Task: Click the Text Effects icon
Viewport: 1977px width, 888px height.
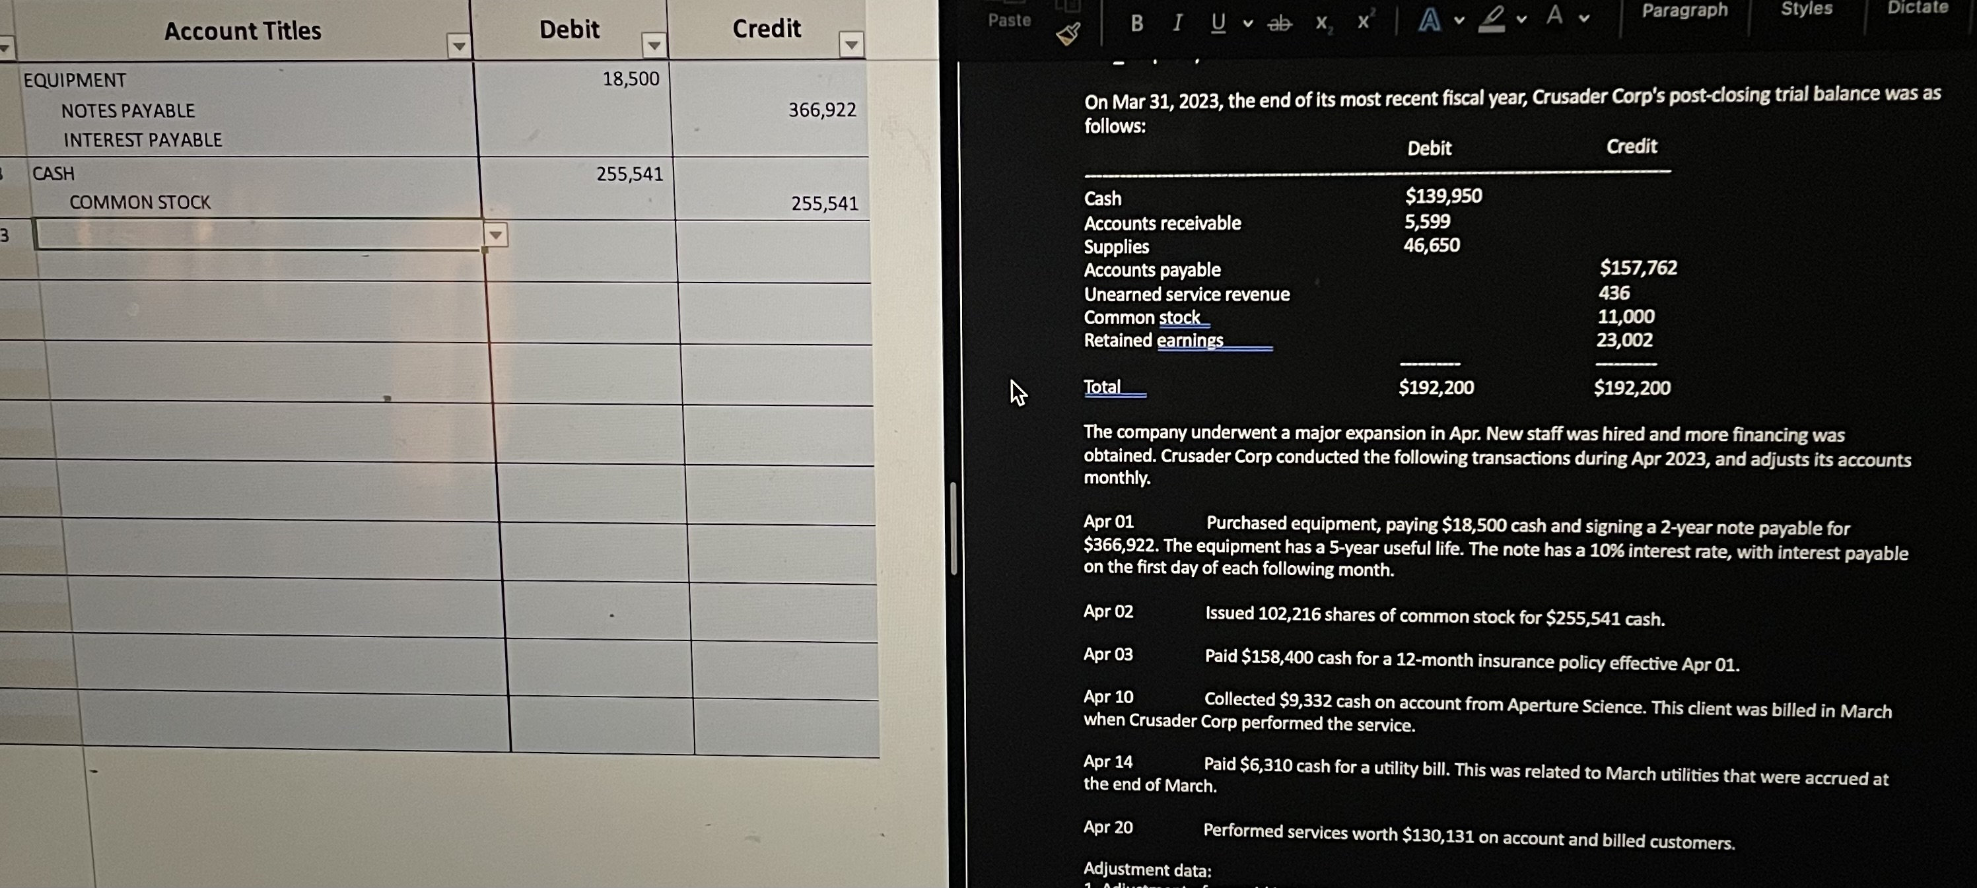Action: pos(1428,20)
